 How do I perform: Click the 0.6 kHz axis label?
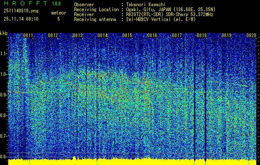pos(4,157)
